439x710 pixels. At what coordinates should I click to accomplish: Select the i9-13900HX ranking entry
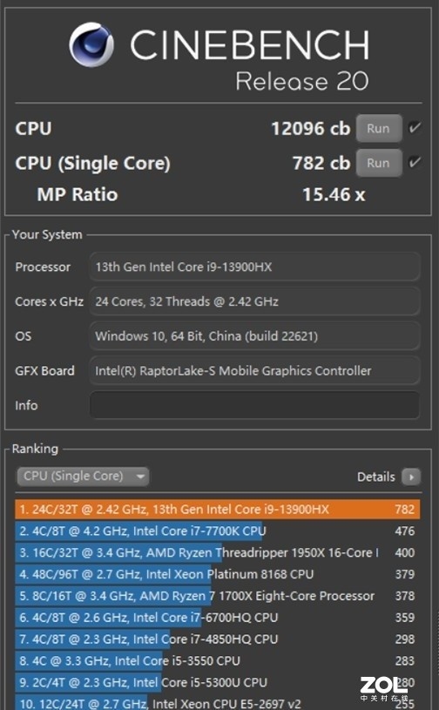(217, 510)
